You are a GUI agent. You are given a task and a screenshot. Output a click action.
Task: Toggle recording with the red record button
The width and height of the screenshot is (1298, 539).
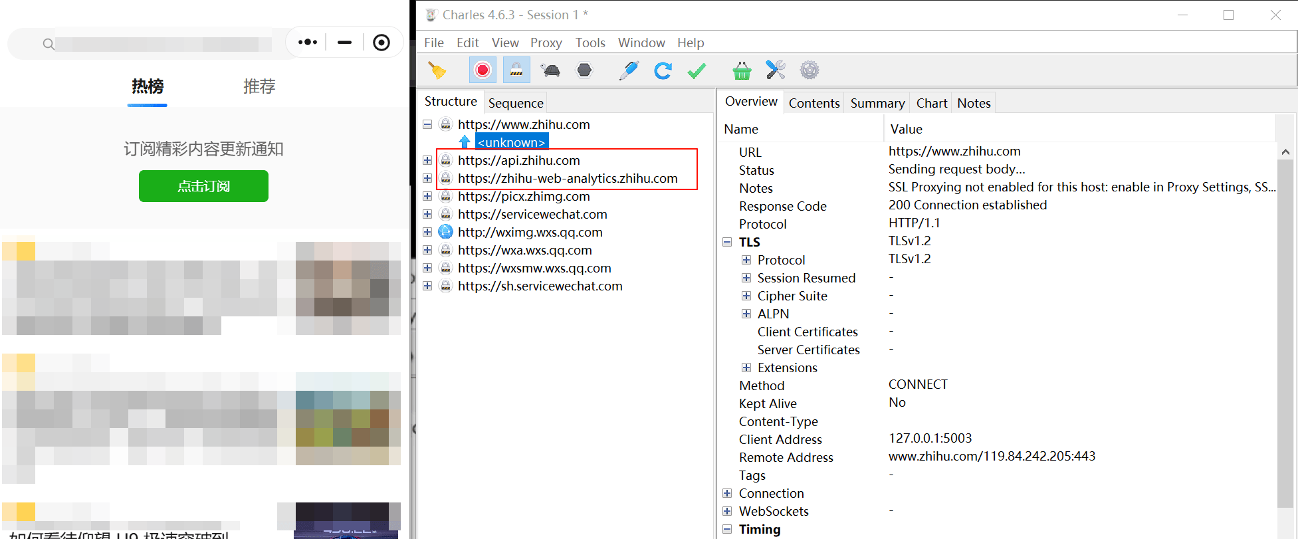tap(483, 70)
